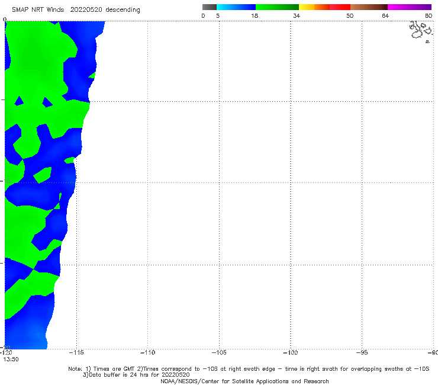
Task: Click the word 'descending' in the title
Action: [x=123, y=10]
